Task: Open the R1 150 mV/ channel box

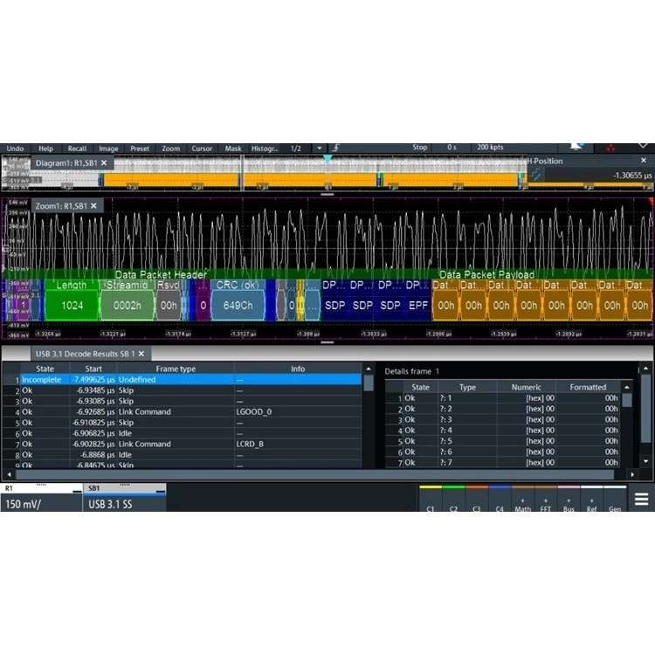Action: tap(41, 498)
